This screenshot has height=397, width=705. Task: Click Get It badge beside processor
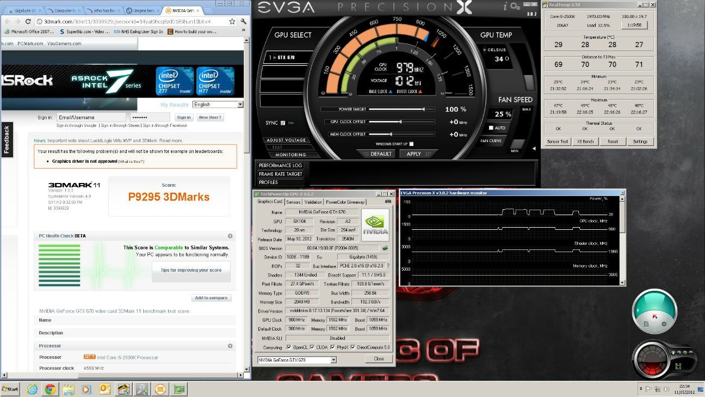pyautogui.click(x=89, y=357)
